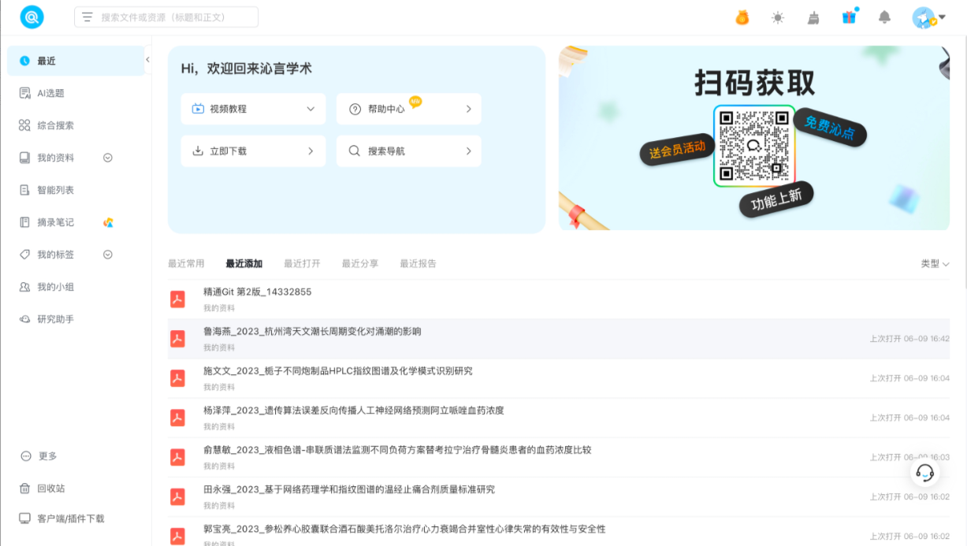
Task: Toggle the sun brightness theme icon
Action: [778, 17]
